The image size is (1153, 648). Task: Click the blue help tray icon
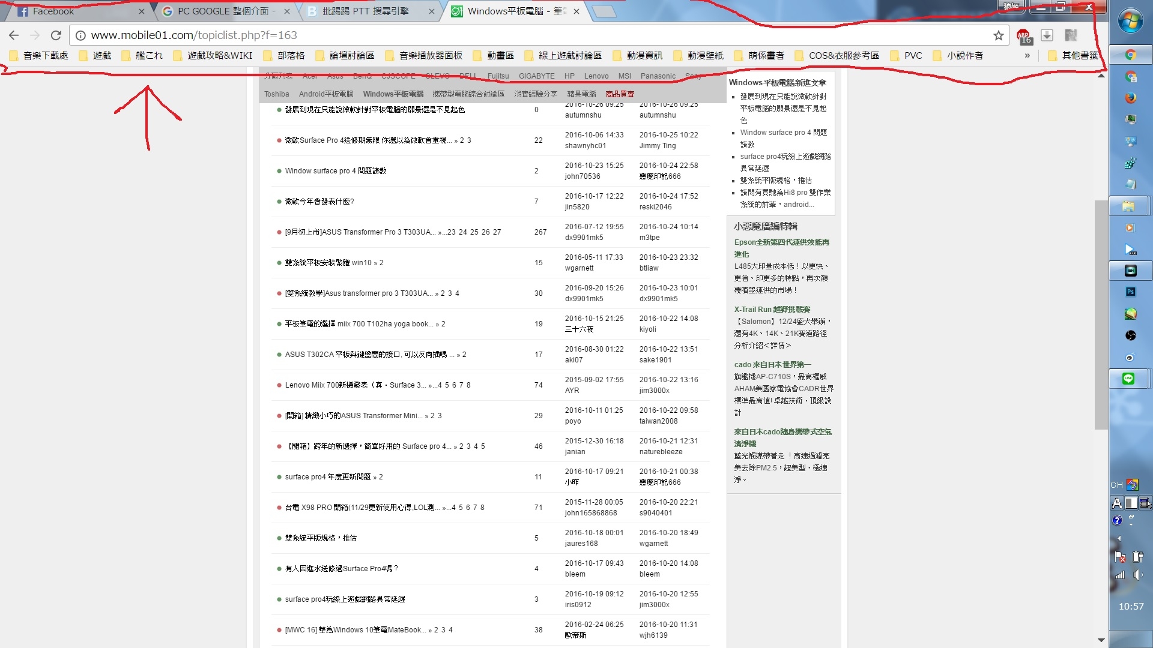click(1117, 520)
